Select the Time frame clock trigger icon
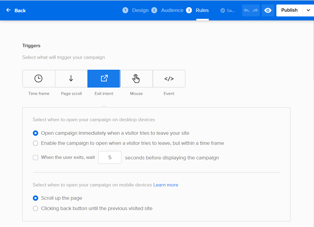Image resolution: width=314 pixels, height=227 pixels. point(39,78)
